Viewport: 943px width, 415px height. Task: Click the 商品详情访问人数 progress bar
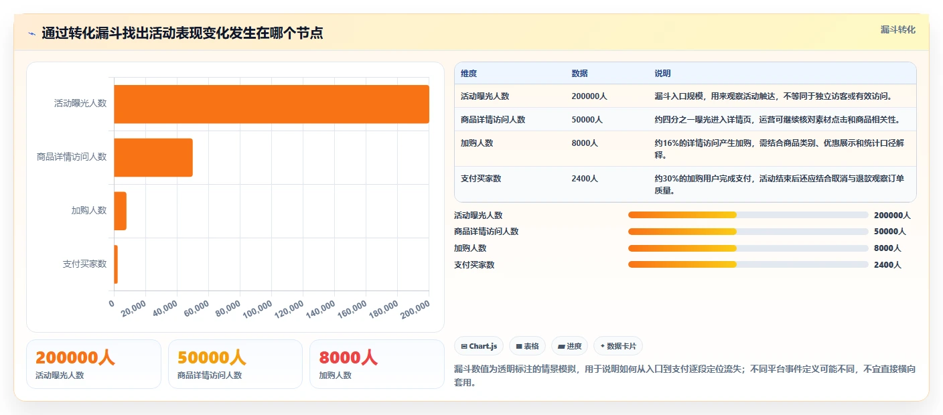748,232
